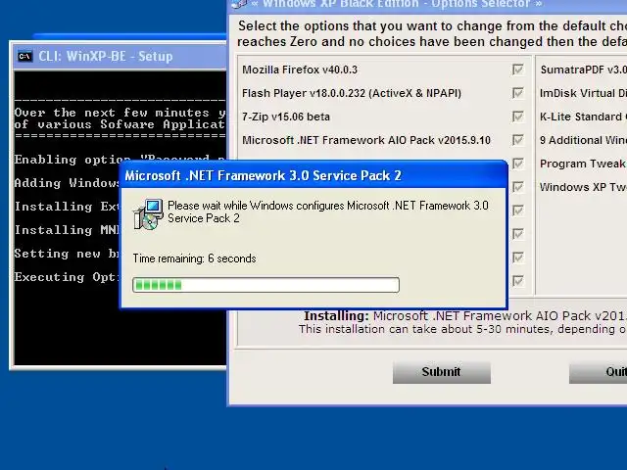Screen dimensions: 627x470
Task: Click the SumatraPDF option label
Action: [x=584, y=70]
